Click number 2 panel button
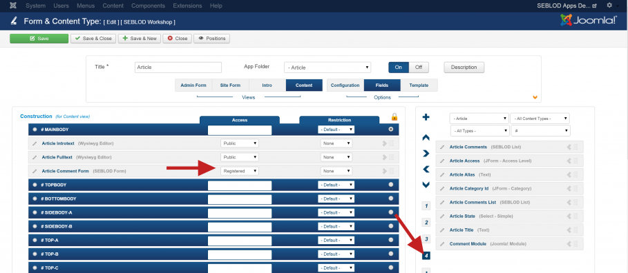 pos(426,223)
